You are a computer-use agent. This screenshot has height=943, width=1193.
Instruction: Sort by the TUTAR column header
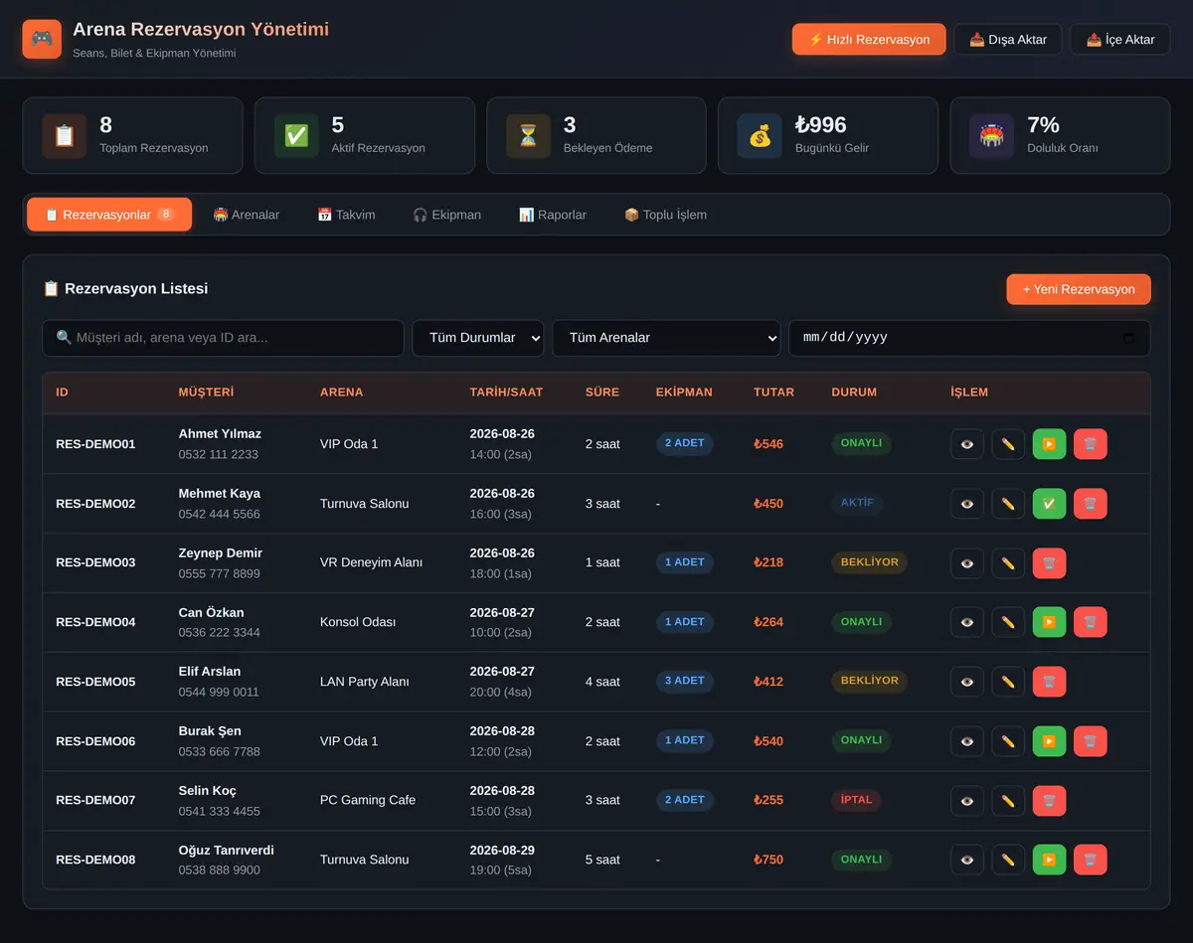coord(773,393)
